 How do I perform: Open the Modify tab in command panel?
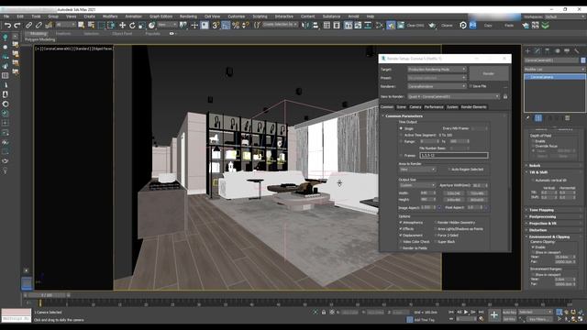(x=537, y=51)
